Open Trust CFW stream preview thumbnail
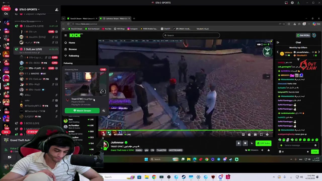322x181 pixels. 86,84
